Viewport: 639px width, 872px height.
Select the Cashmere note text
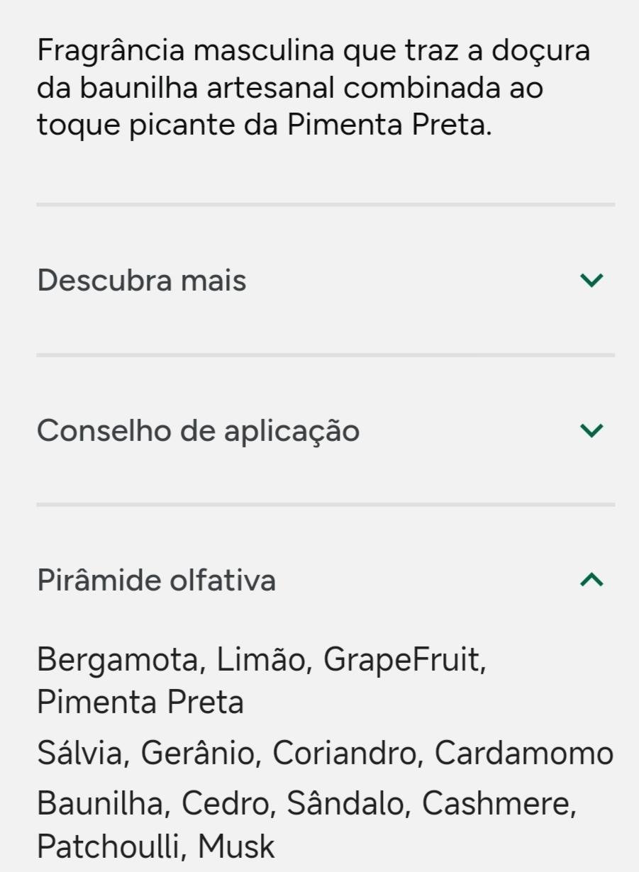coord(496,803)
